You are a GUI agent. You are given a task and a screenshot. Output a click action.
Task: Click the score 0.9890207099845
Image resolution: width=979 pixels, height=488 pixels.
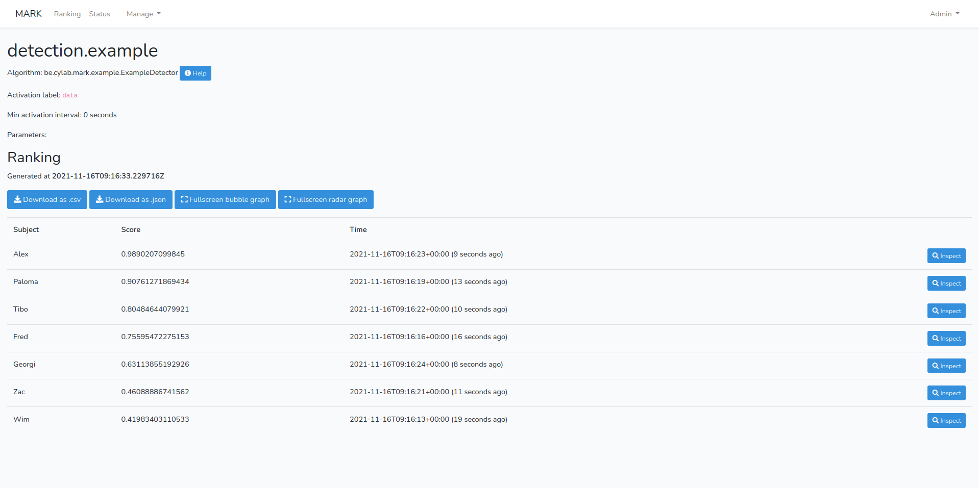153,254
